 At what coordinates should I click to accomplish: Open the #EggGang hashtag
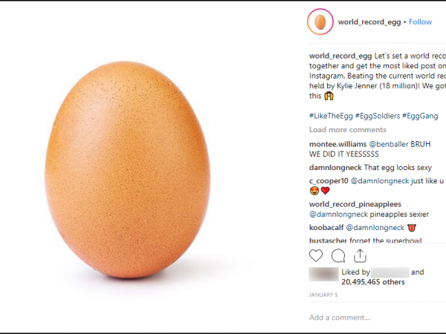(x=420, y=116)
